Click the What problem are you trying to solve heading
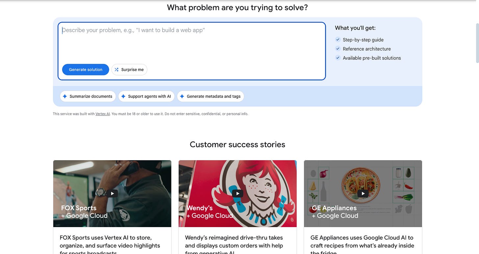The image size is (479, 254). click(x=238, y=8)
